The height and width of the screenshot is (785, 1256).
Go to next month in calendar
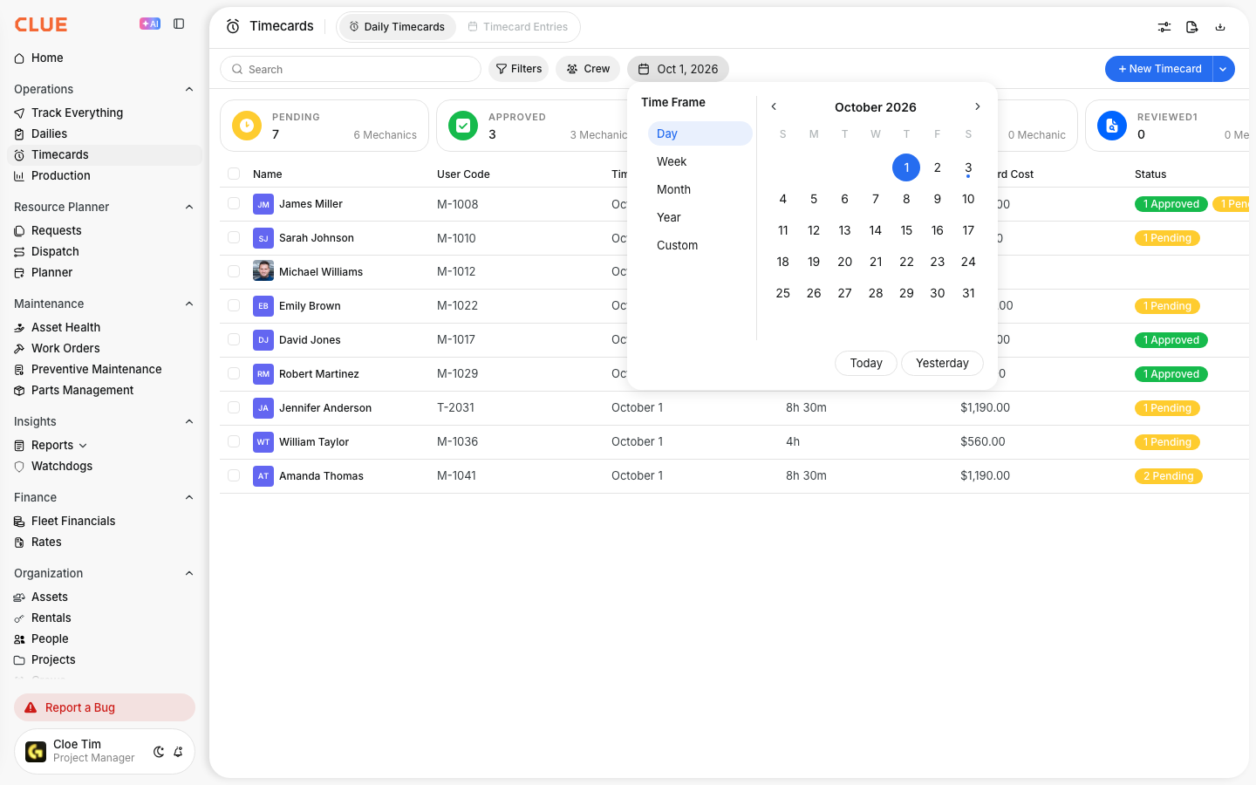pyautogui.click(x=978, y=106)
